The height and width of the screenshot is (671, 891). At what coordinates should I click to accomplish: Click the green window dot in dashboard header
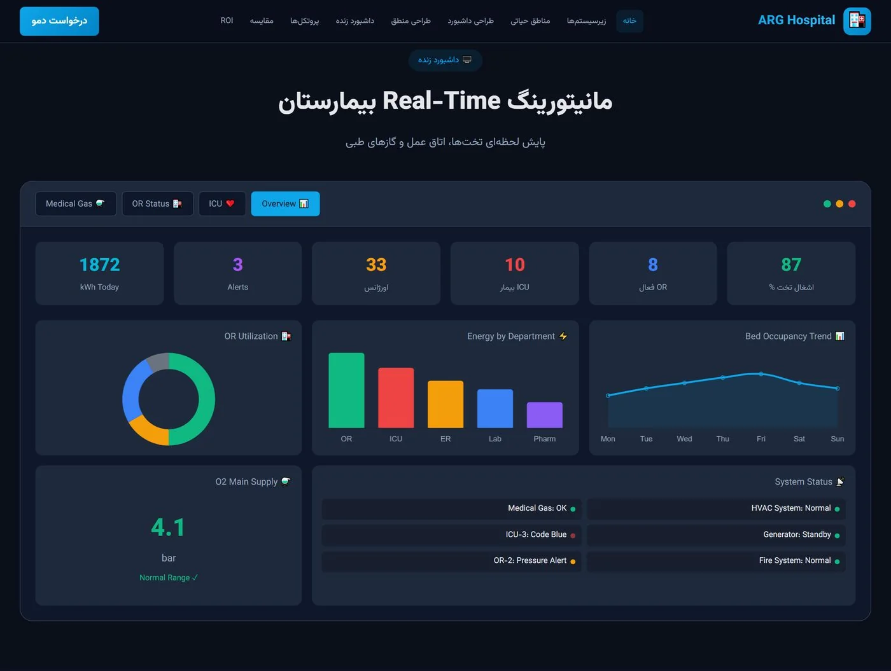pos(827,204)
